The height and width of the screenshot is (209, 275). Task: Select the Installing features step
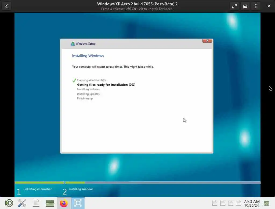[x=88, y=89]
